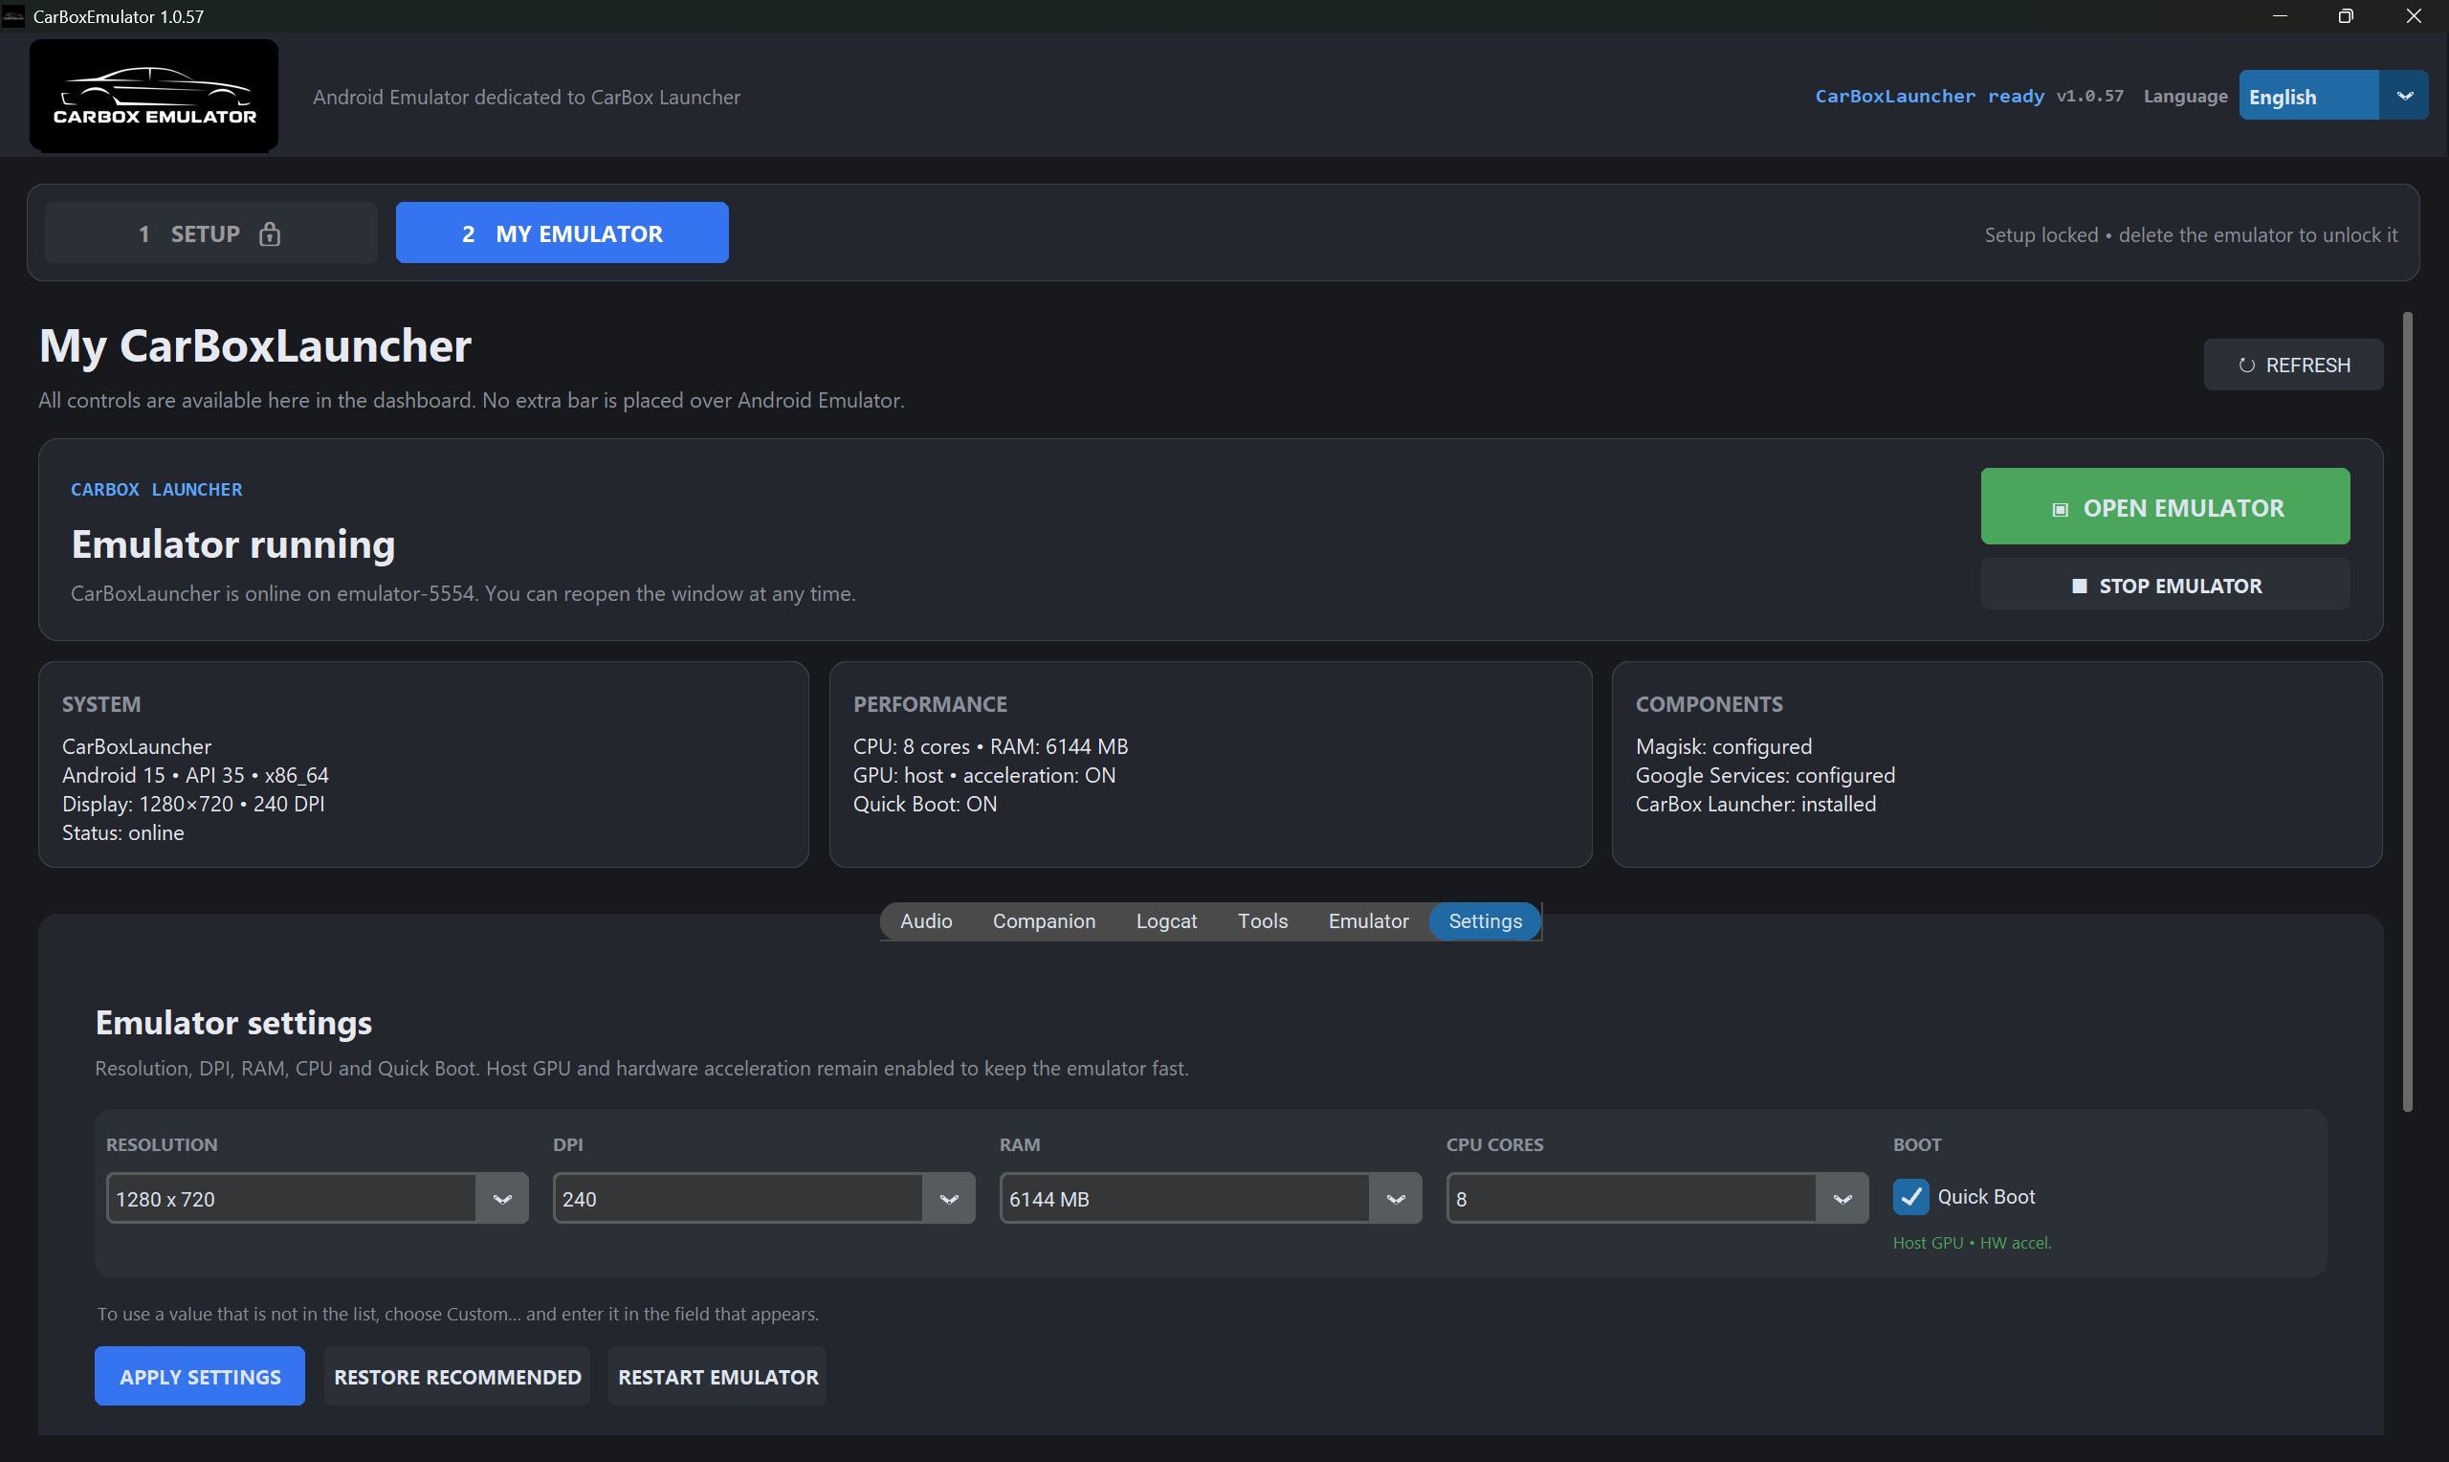Click the OPEN EMULATOR button
The width and height of the screenshot is (2449, 1462).
tap(2165, 506)
